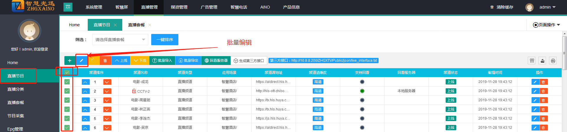Click the 批量导入 button
The width and height of the screenshot is (567, 132).
(162, 61)
